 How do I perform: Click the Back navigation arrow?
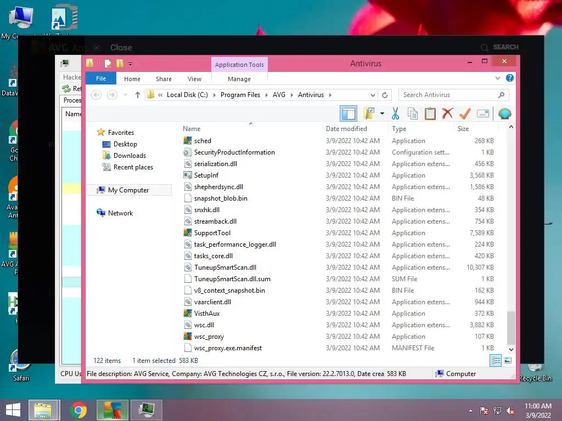point(96,95)
